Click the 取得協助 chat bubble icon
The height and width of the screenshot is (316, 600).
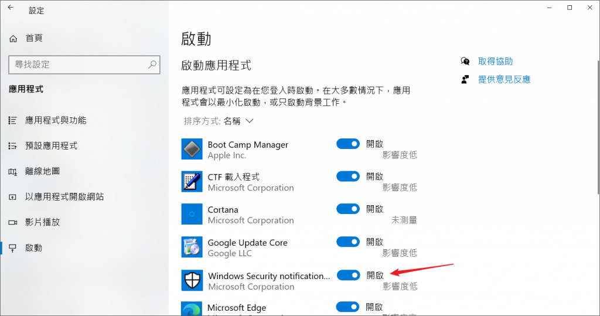point(465,62)
